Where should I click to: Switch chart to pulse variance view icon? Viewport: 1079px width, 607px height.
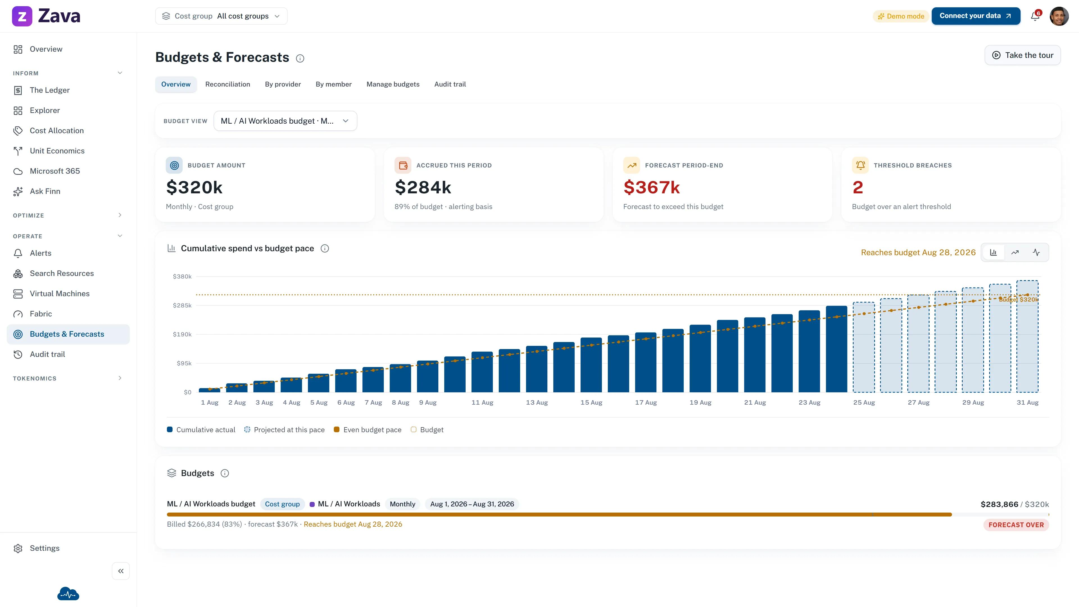[x=1036, y=252]
